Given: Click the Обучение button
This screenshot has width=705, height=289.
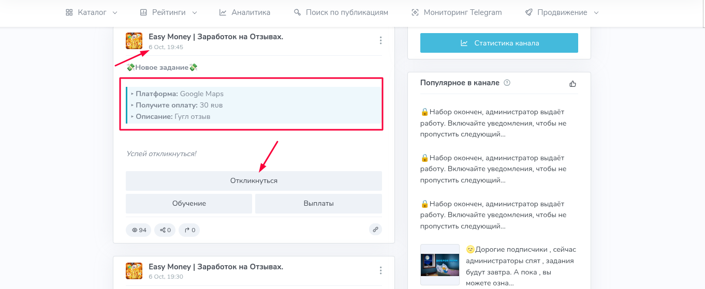Looking at the screenshot, I should click(189, 204).
